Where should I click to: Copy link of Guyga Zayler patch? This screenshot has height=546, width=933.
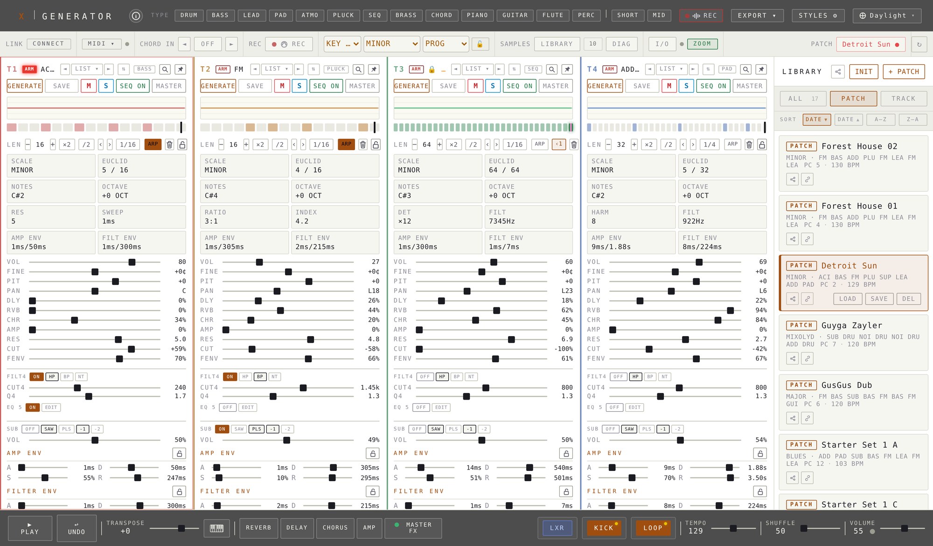pos(808,358)
